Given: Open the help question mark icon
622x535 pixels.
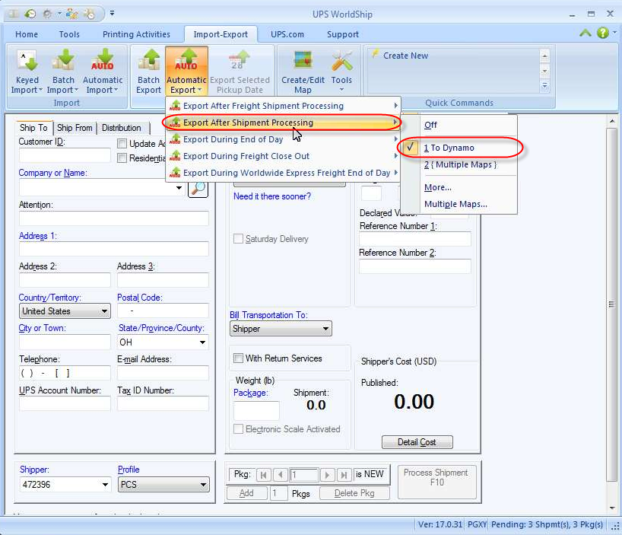Looking at the screenshot, I should tap(602, 33).
